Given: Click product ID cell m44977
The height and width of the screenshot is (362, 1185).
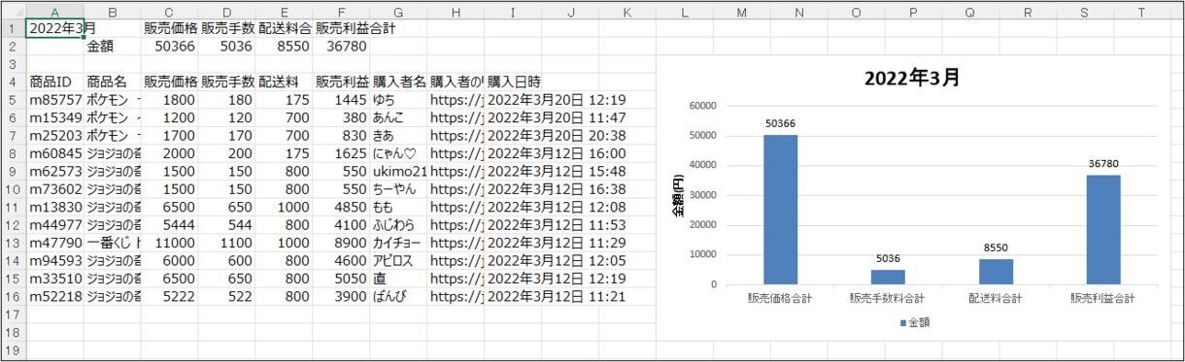Looking at the screenshot, I should pyautogui.click(x=55, y=225).
